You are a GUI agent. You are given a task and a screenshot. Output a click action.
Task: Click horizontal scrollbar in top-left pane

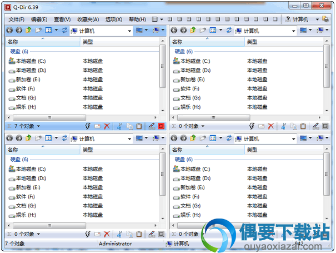click(x=49, y=117)
